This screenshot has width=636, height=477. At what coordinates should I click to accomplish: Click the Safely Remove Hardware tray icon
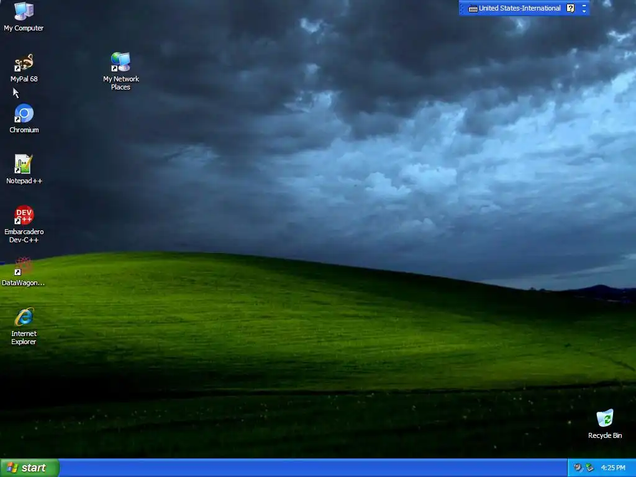tap(590, 468)
